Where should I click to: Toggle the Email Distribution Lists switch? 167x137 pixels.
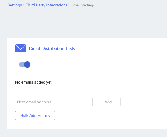coord(24,64)
